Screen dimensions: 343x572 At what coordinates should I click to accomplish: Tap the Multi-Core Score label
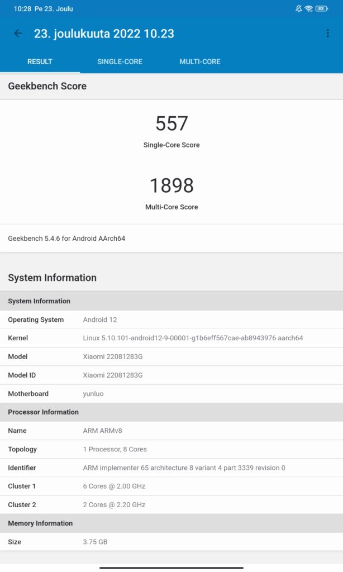[171, 207]
